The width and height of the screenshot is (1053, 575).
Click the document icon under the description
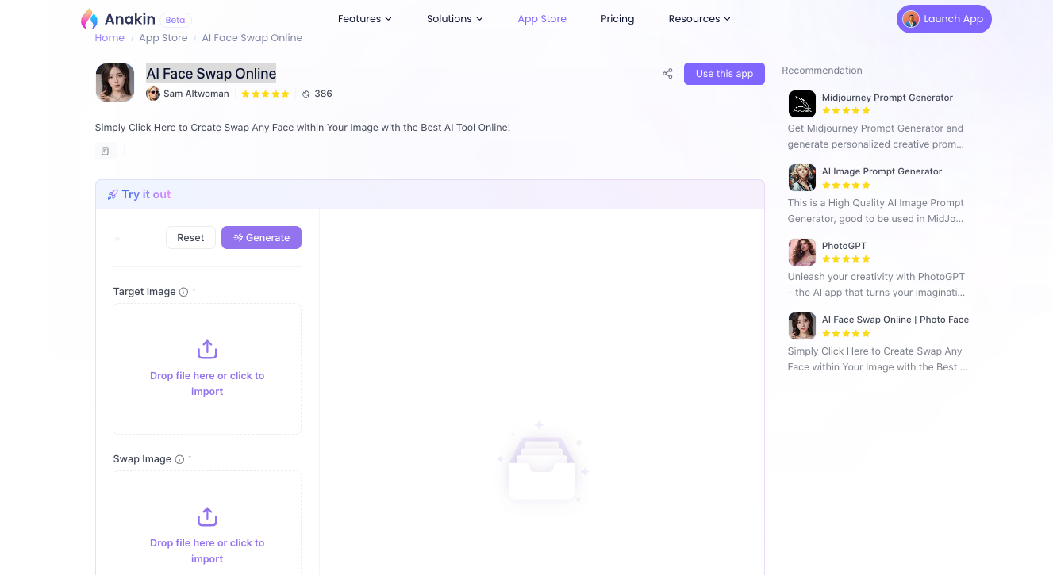105,151
